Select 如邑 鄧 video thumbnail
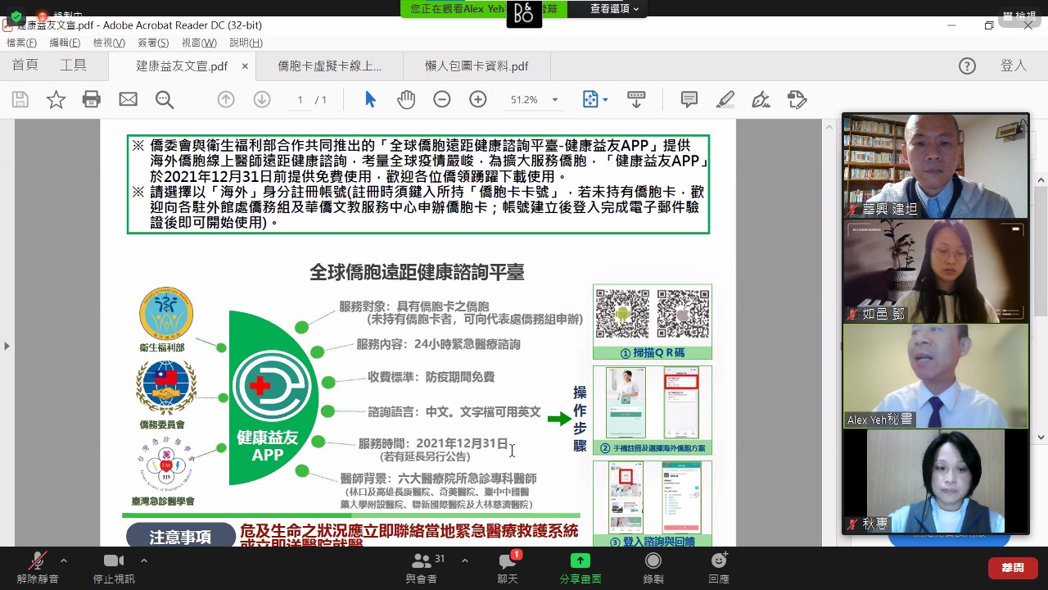The height and width of the screenshot is (590, 1048). [x=936, y=271]
